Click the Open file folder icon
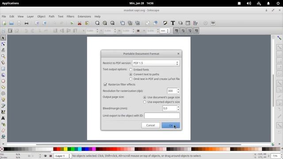The image size is (283, 159). point(11,23)
